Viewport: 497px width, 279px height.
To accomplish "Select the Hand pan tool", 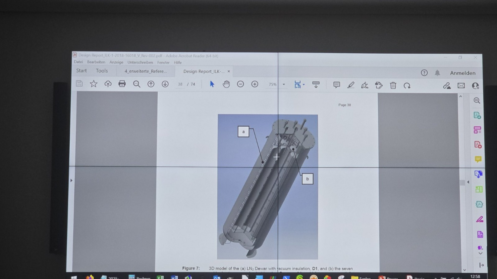I will pyautogui.click(x=226, y=84).
